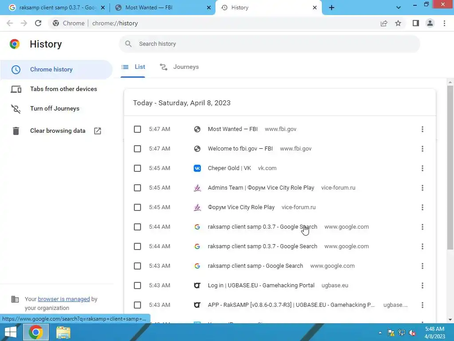
Task: Click the globe favicon on Most Wanted row
Action: tap(197, 129)
